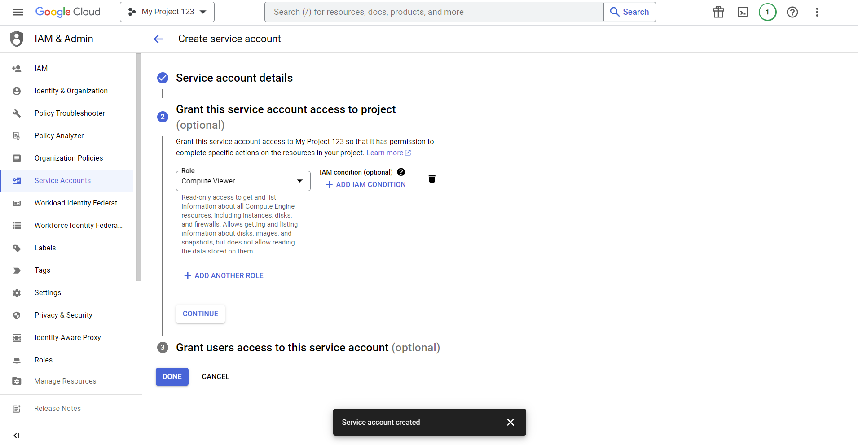
Task: Delete the Compute Viewer role row
Action: coord(432,179)
